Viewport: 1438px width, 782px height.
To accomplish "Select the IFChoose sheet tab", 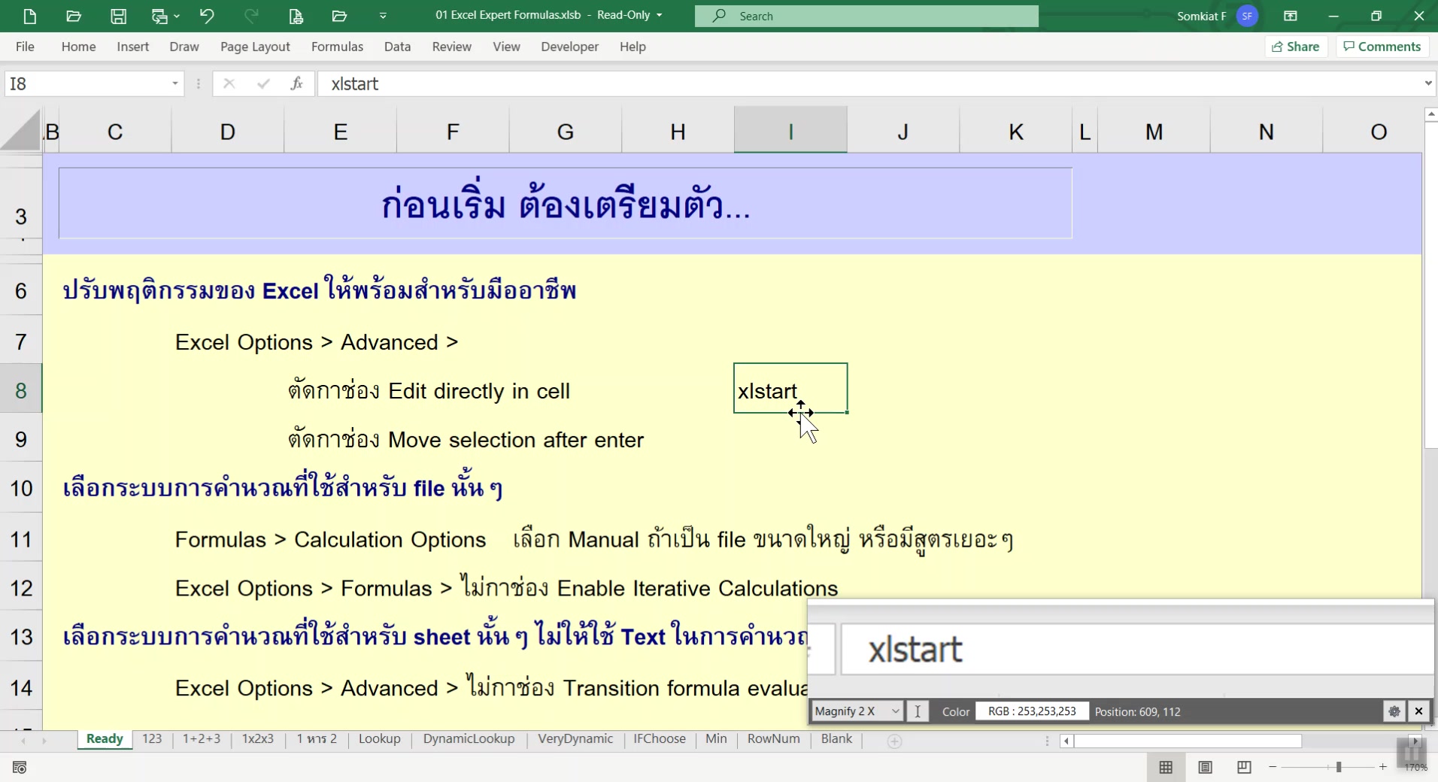I will 659,739.
